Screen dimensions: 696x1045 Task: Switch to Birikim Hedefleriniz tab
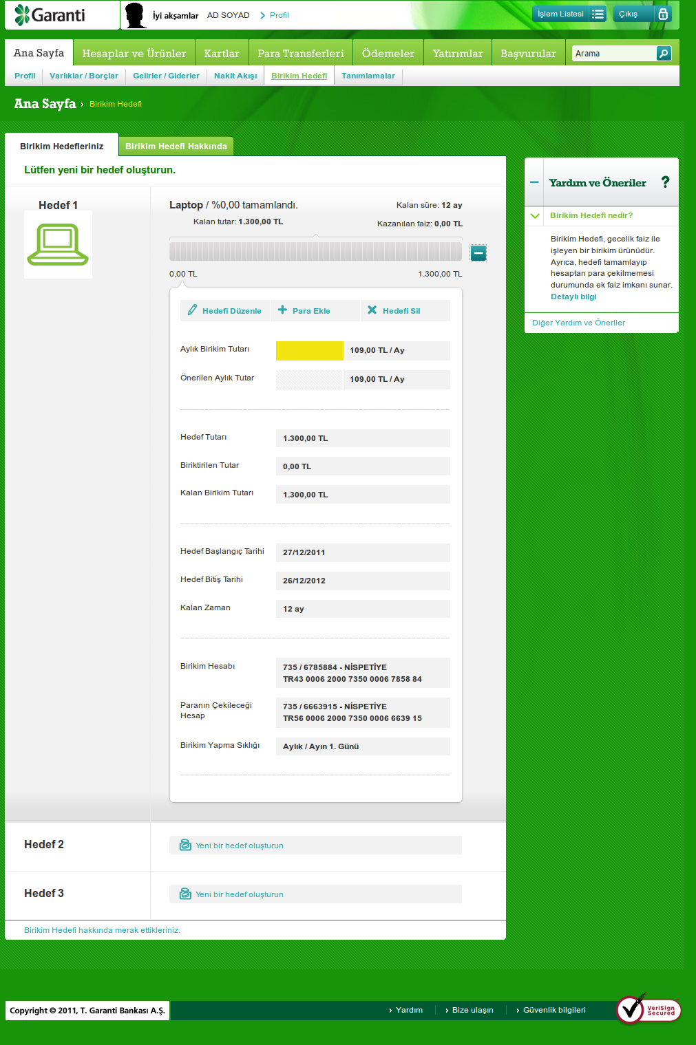[x=61, y=146]
